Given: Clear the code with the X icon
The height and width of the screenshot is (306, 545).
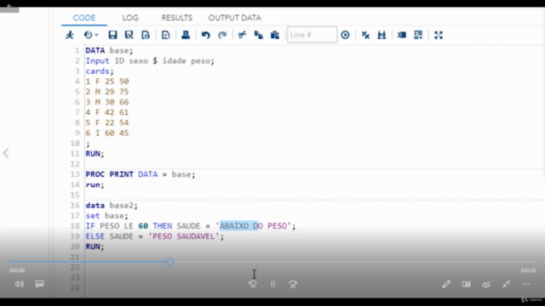Looking at the screenshot, I should click(365, 35).
